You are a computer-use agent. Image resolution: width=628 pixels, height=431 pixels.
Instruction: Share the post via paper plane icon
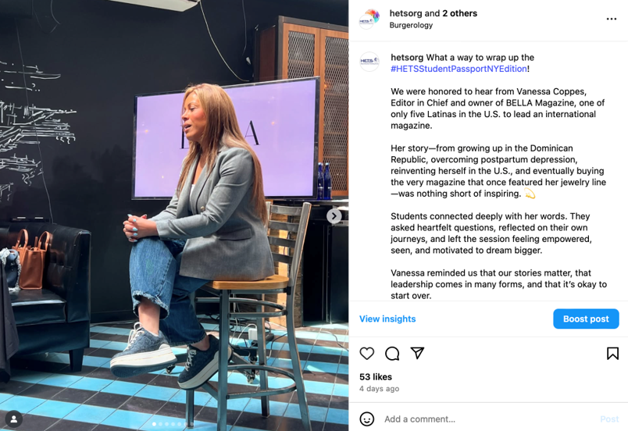[x=417, y=353]
